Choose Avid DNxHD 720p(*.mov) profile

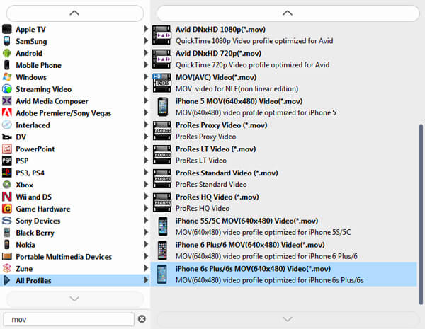coord(283,59)
